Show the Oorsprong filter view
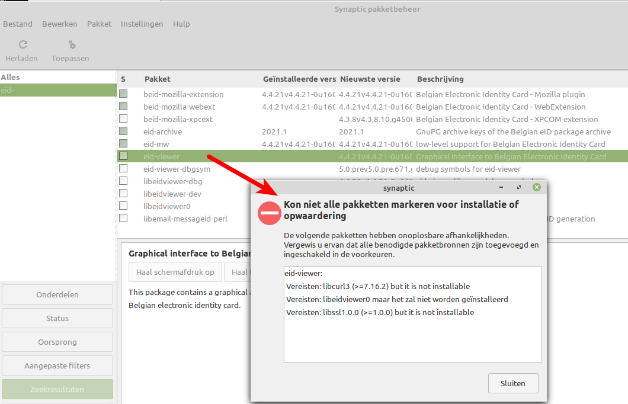The image size is (628, 404). pos(57,342)
